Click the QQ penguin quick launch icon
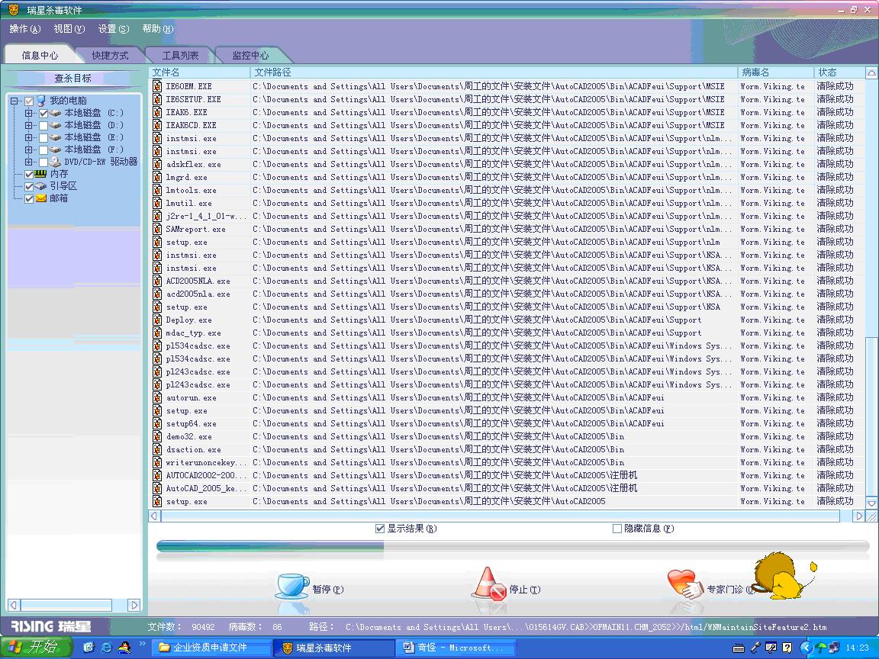Screen dimensions: 879x659 coord(124,648)
